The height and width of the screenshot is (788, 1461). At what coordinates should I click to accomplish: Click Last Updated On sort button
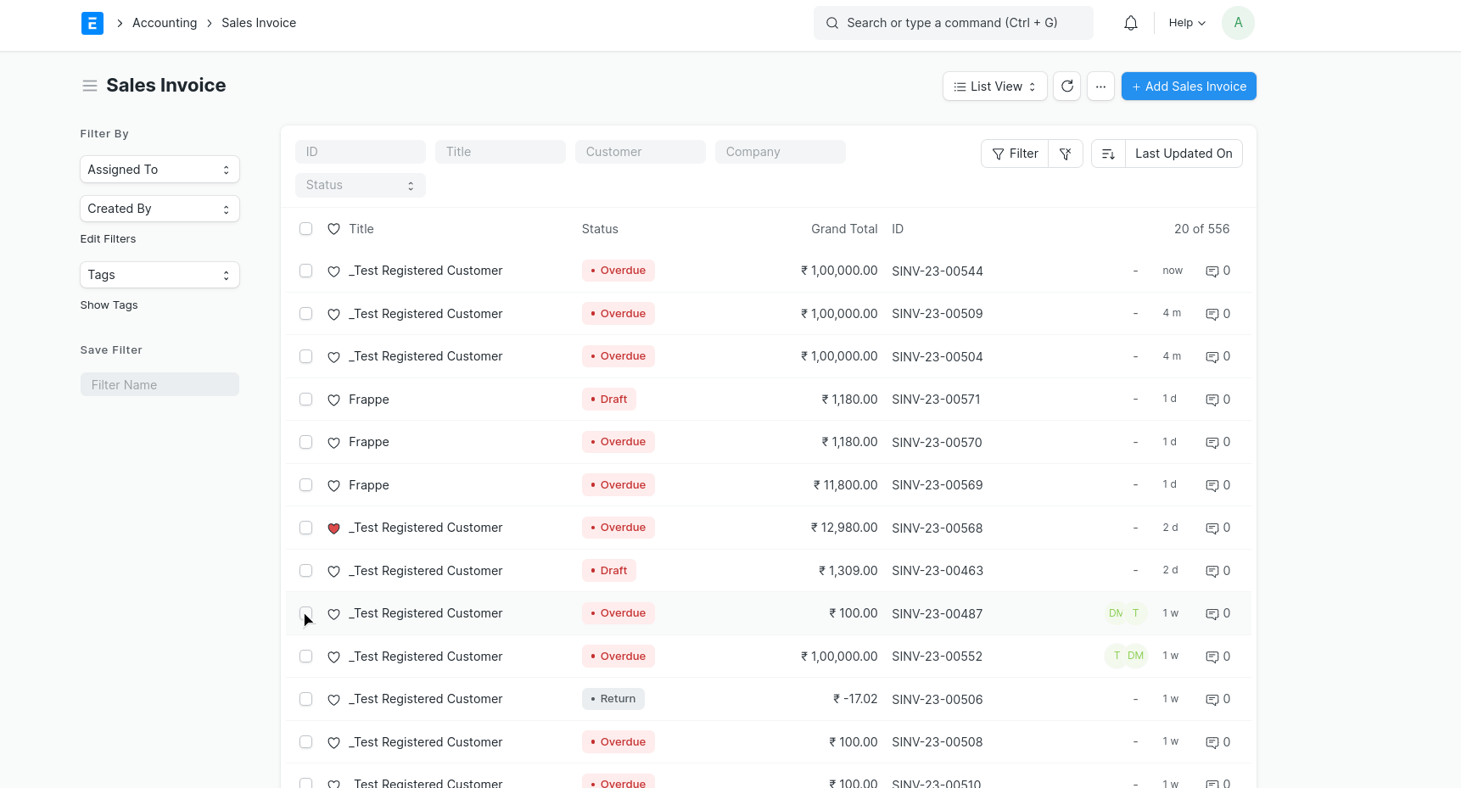[x=1184, y=154]
